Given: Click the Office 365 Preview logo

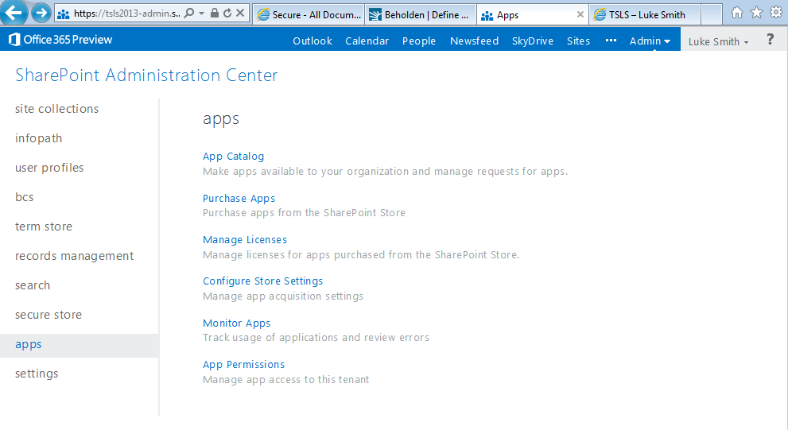Looking at the screenshot, I should click(60, 40).
